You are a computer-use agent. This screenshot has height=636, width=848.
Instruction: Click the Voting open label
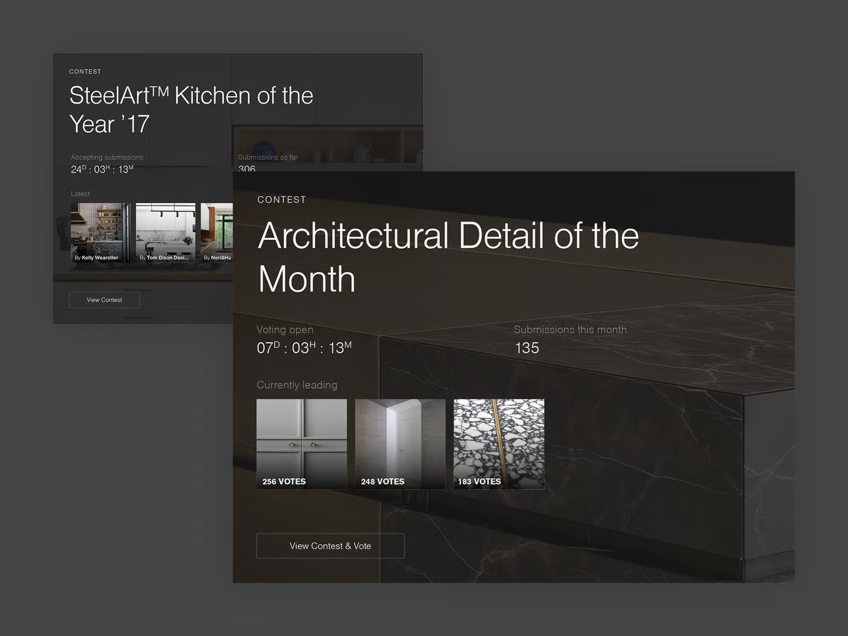(x=285, y=330)
